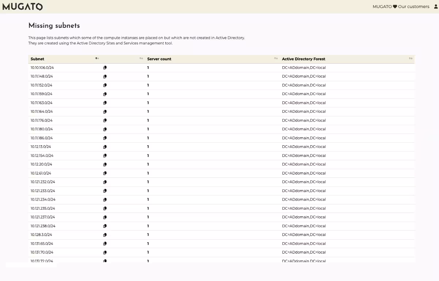Click the Subnet column header label

pyautogui.click(x=37, y=59)
